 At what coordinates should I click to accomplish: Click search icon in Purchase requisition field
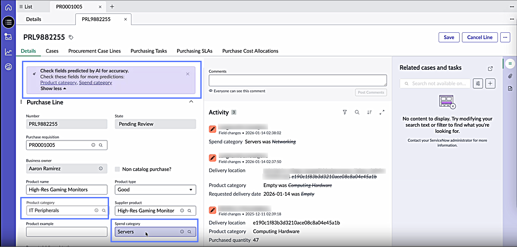click(x=101, y=145)
